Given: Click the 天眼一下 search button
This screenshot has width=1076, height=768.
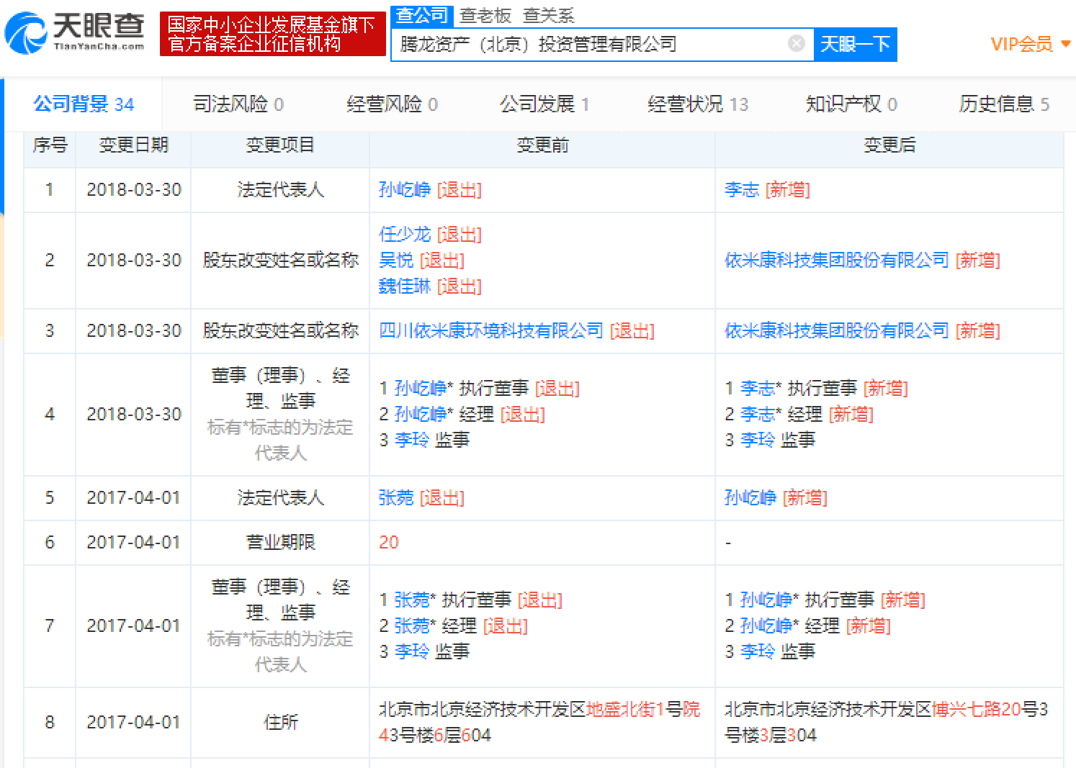Looking at the screenshot, I should [x=855, y=44].
